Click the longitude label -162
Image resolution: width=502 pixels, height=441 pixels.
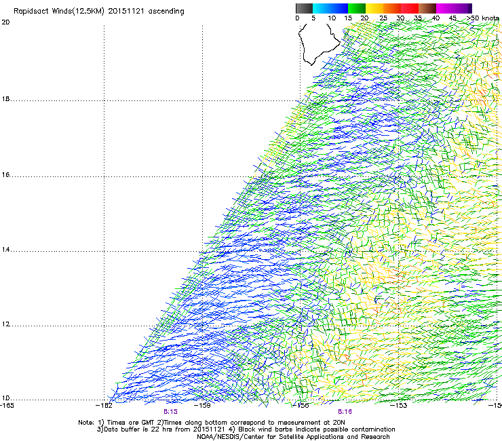point(104,405)
